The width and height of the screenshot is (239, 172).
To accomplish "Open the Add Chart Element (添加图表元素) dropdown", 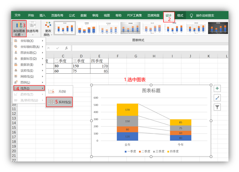I will coord(19,29).
